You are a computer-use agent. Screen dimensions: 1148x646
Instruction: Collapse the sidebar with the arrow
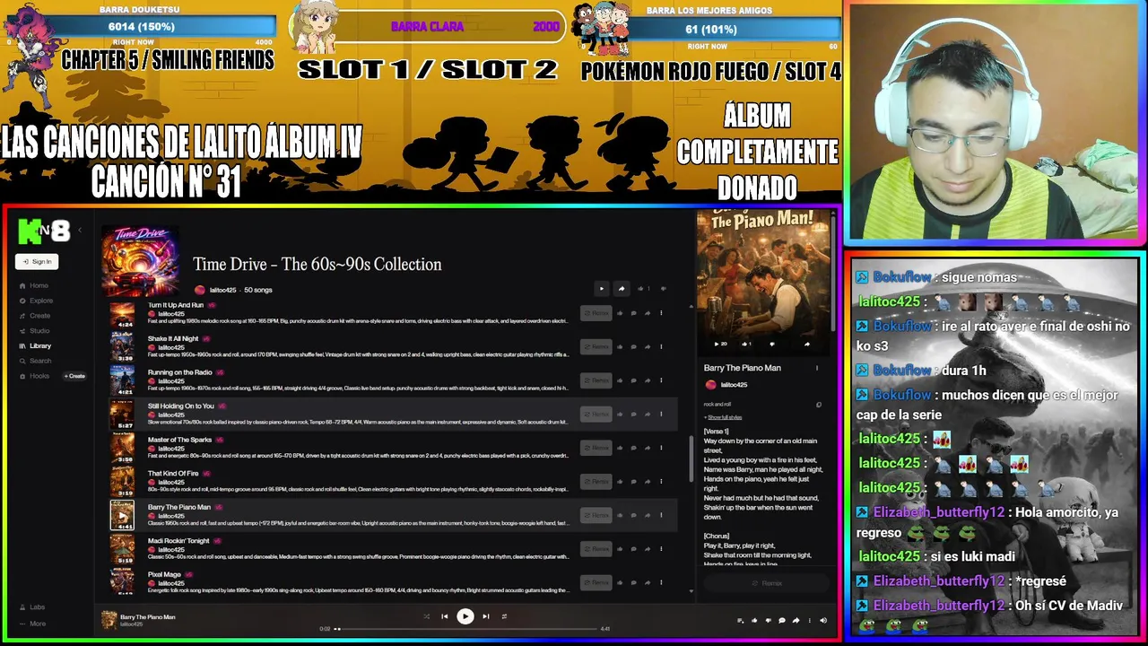click(x=80, y=231)
